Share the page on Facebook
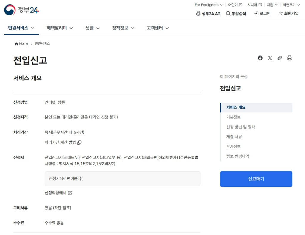 (260, 58)
